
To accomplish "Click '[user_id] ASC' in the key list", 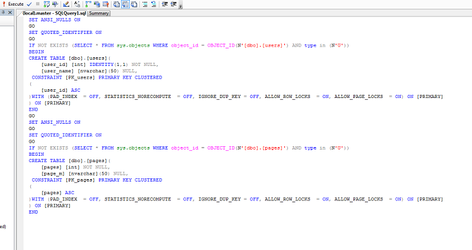I will click(x=60, y=90).
